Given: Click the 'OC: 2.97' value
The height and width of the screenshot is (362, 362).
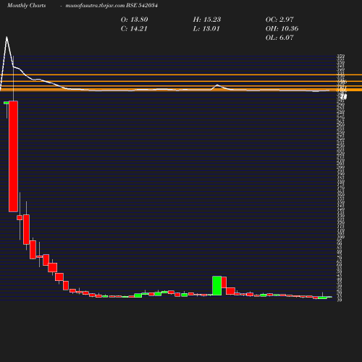Looking at the screenshot, I should click(279, 20).
